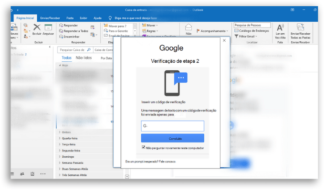The width and height of the screenshot is (334, 190).
Task: Expand the Domingo message group
Action: click(60, 157)
